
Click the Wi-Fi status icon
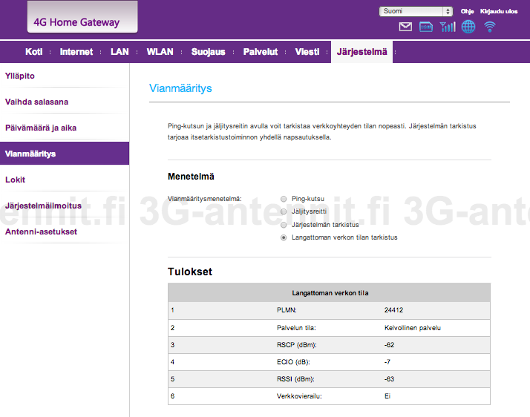489,27
